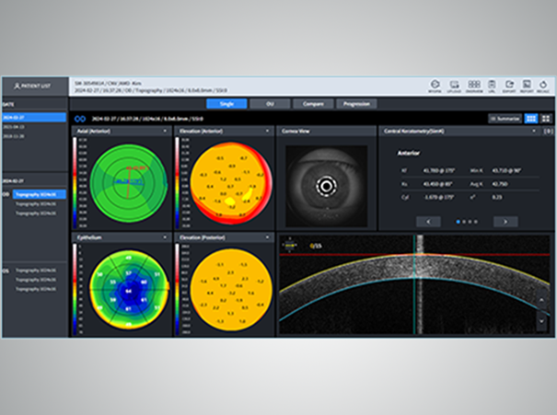Step B-scan down with the down arrow
557x415 pixels.
click(x=541, y=320)
